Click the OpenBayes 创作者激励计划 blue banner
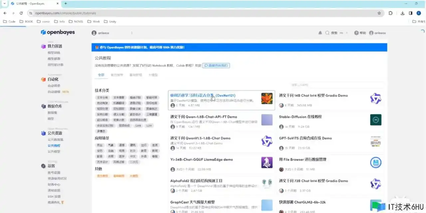 click(x=239, y=47)
